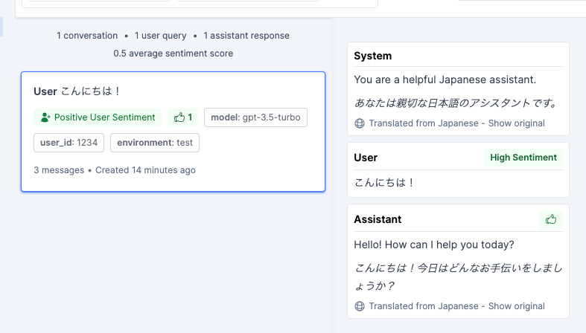
Task: Show original text of System message
Action: 517,123
